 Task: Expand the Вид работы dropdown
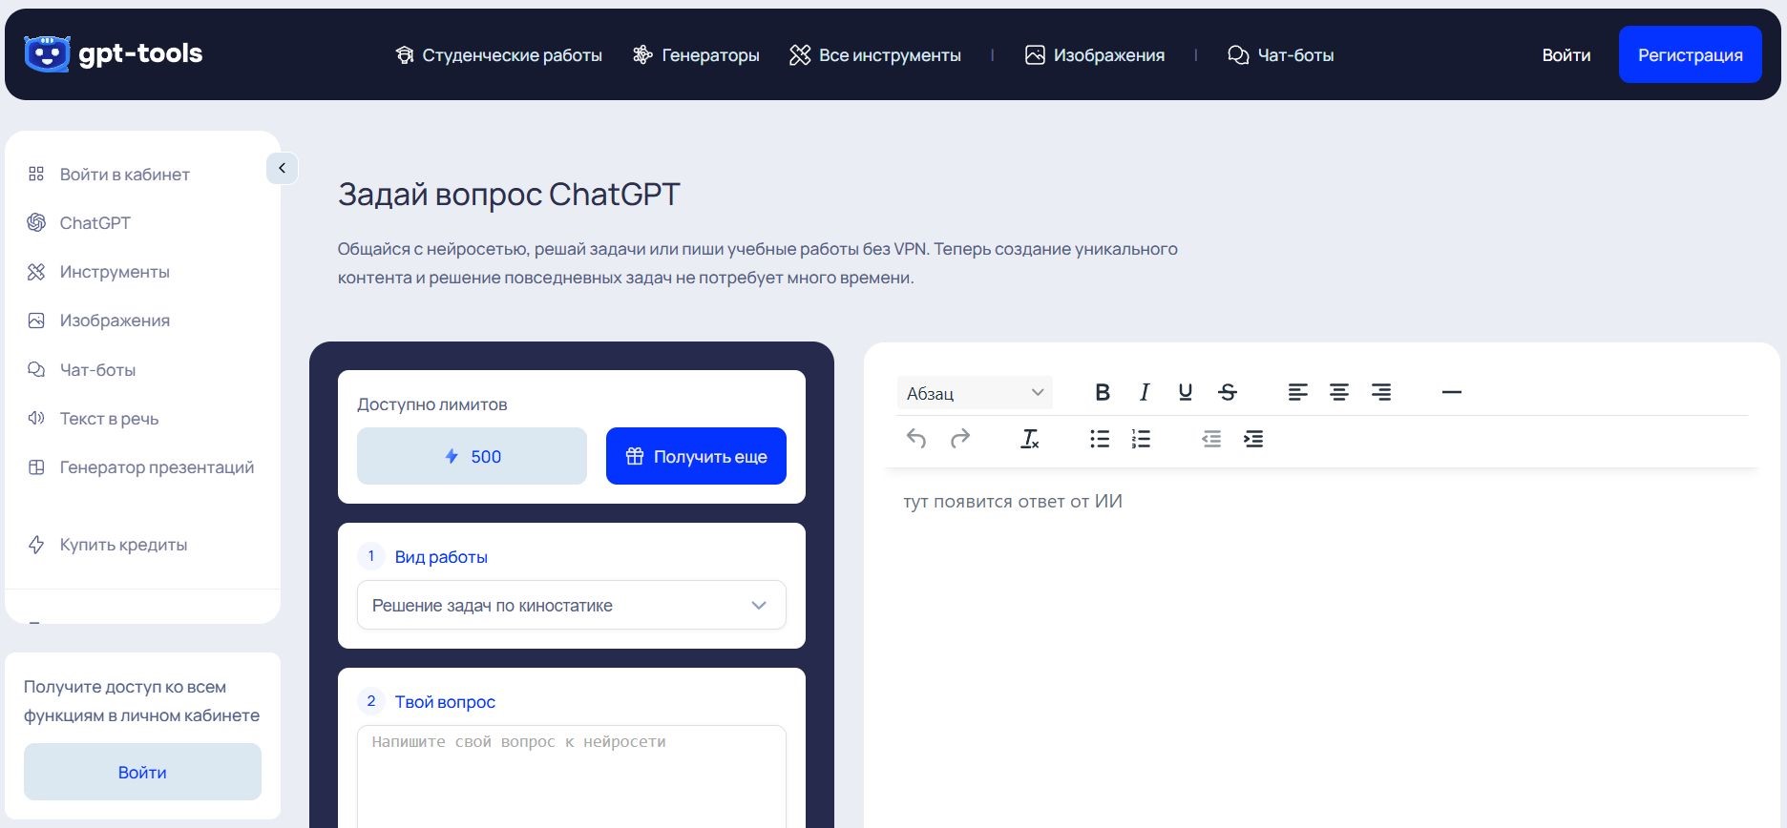click(571, 606)
